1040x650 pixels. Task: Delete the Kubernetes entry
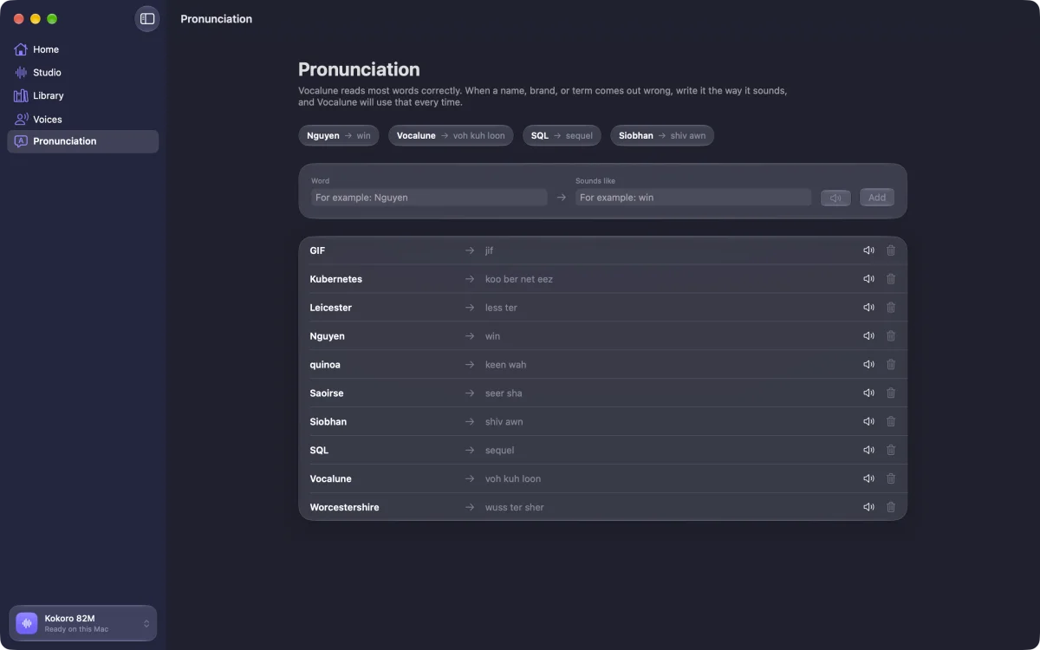(x=890, y=279)
